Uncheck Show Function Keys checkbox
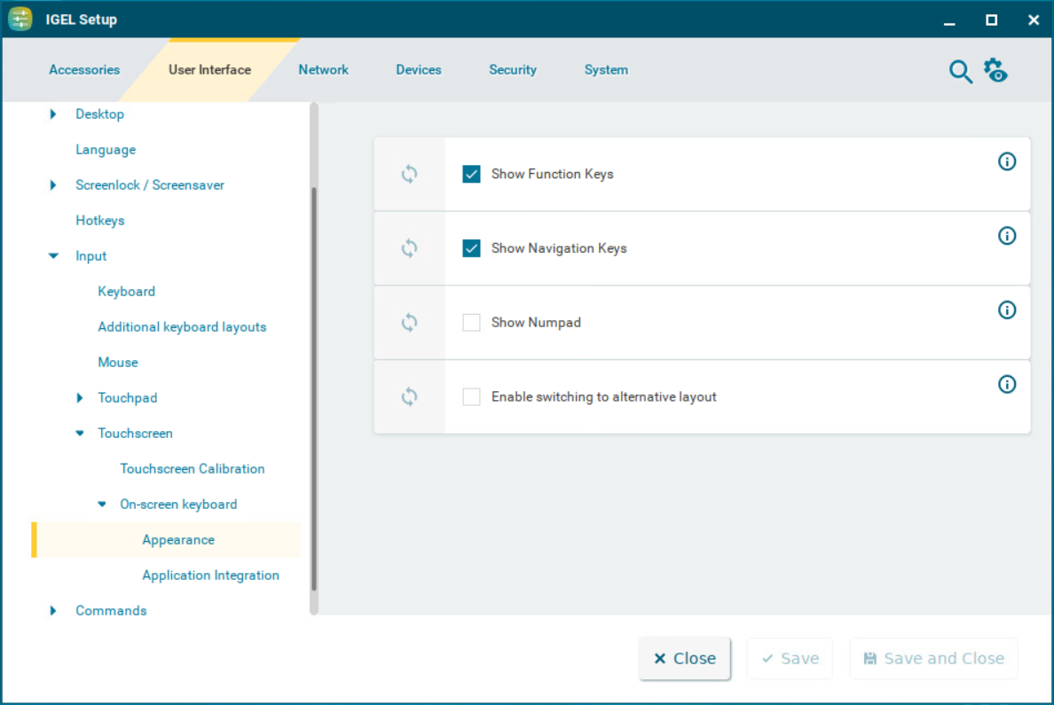The height and width of the screenshot is (705, 1054). [471, 174]
